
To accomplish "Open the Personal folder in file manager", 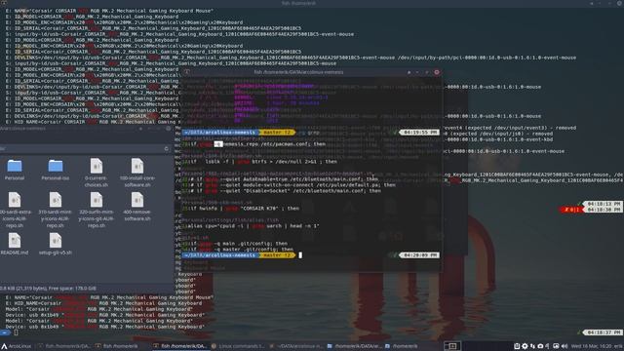I will pyautogui.click(x=15, y=170).
